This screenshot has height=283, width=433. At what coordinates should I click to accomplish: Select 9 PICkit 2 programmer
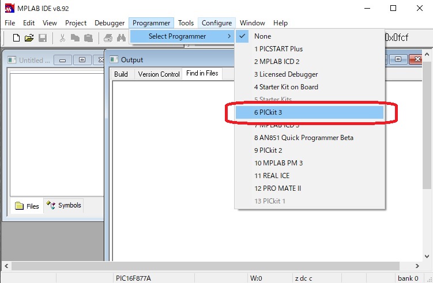tap(310, 150)
